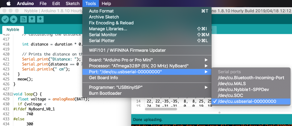Click Burn Bootloader

coord(105,93)
